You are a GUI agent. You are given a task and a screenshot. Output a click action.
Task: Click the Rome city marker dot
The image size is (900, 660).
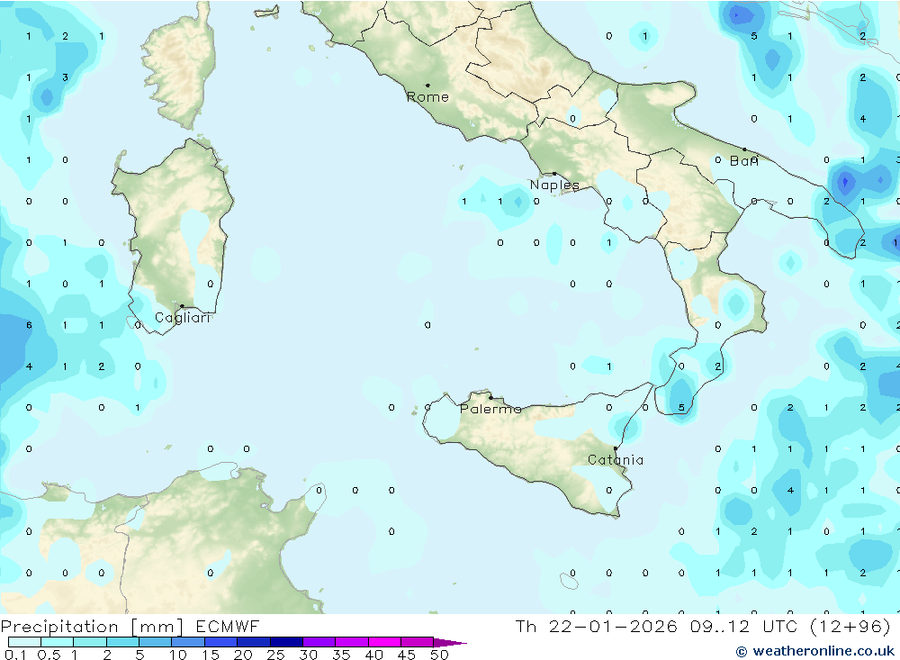click(x=427, y=86)
